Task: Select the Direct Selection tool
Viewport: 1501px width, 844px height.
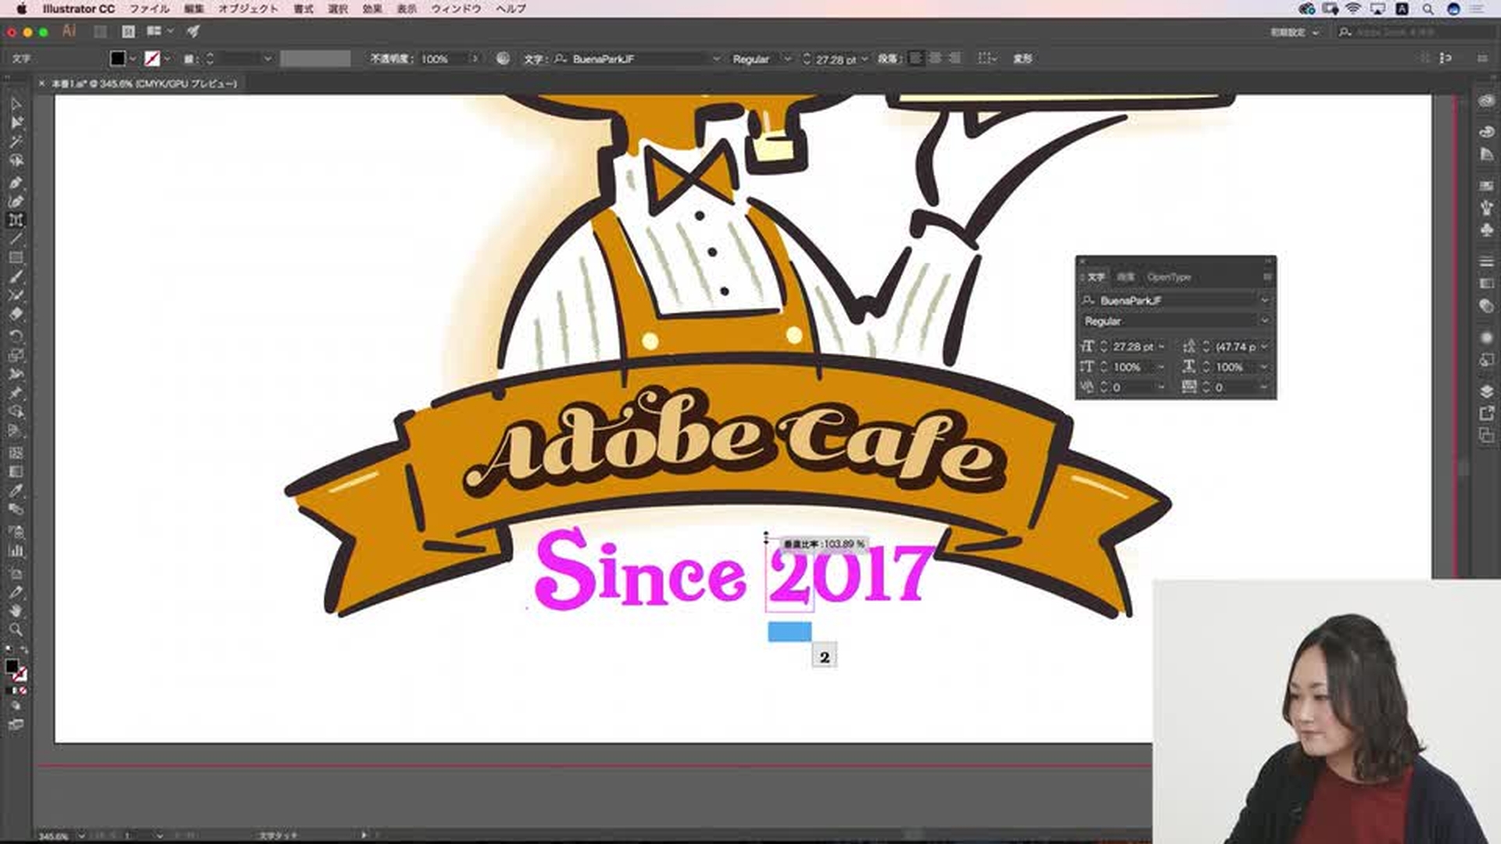Action: [x=16, y=123]
